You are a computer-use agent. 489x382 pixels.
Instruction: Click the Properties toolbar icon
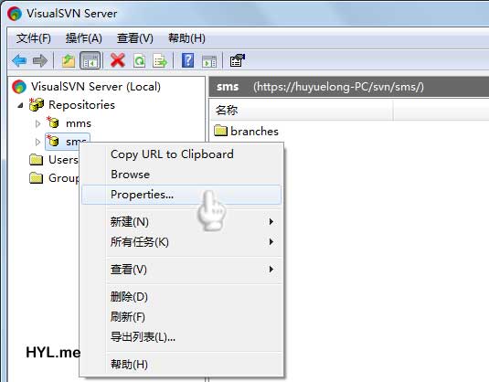tap(237, 60)
